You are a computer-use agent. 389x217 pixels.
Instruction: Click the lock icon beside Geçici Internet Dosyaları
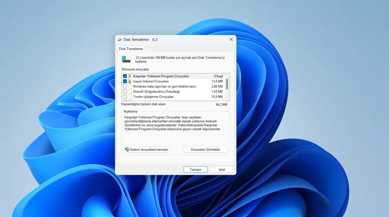tap(130, 81)
